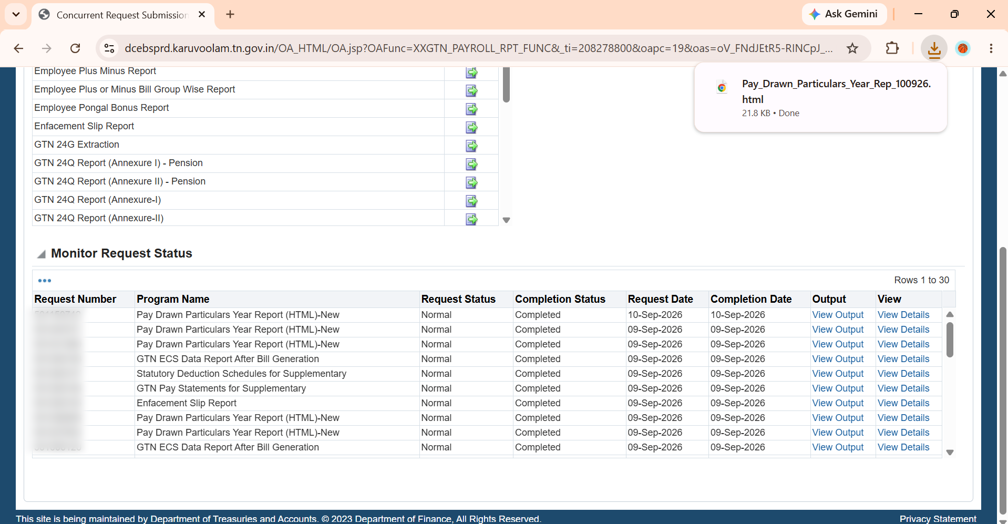Switch to the Concurrent Request Submission tab
This screenshot has height=524, width=1008.
122,15
